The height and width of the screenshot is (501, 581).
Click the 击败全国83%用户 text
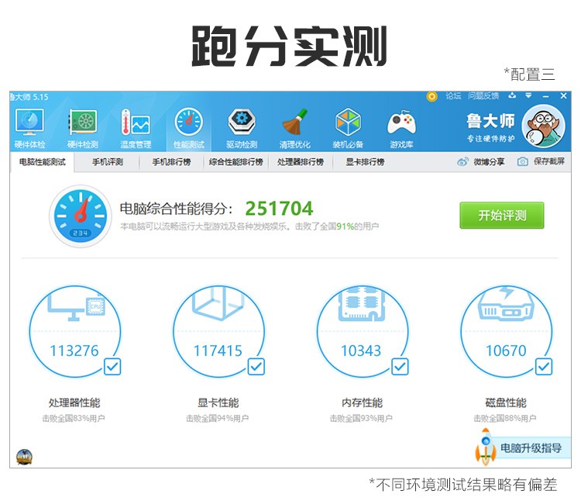[74, 418]
